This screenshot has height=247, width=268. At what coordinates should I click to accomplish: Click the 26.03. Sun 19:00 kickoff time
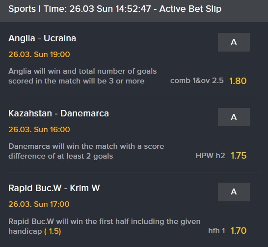[x=39, y=55]
